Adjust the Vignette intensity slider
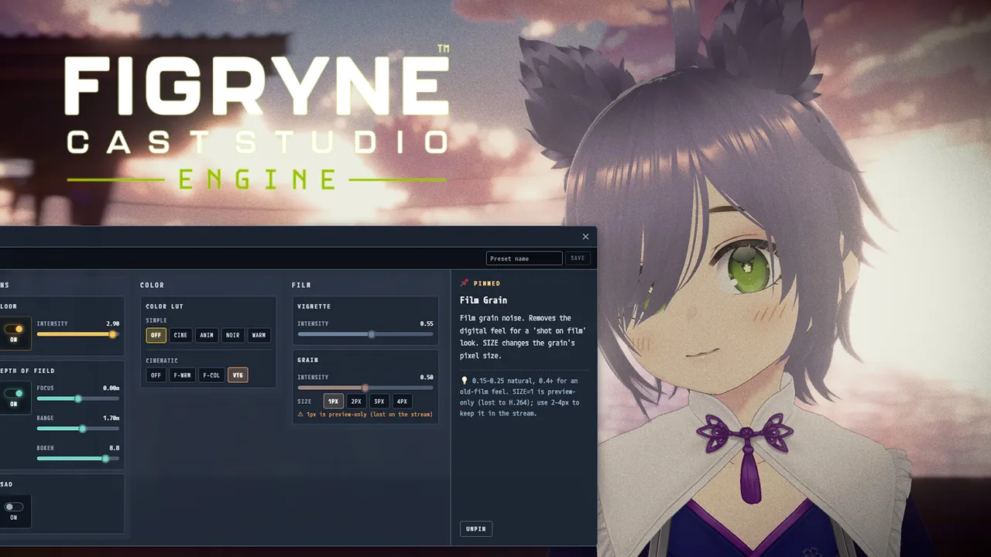The width and height of the screenshot is (991, 557). [365, 334]
